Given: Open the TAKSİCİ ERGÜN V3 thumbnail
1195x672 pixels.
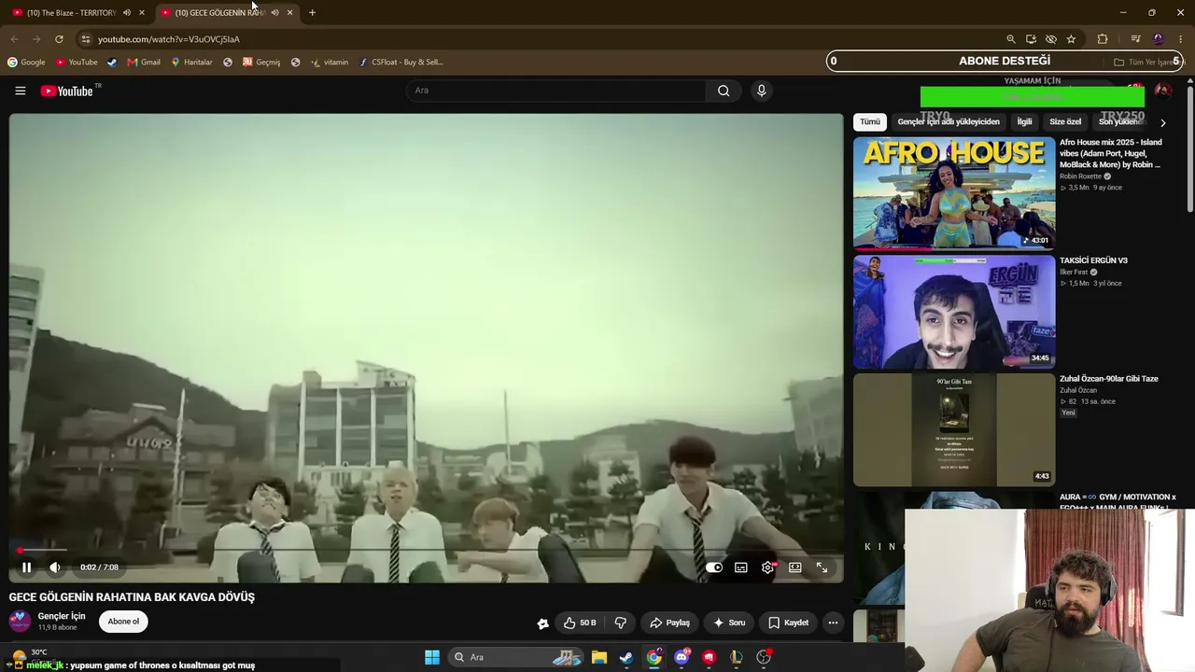Looking at the screenshot, I should tap(954, 312).
